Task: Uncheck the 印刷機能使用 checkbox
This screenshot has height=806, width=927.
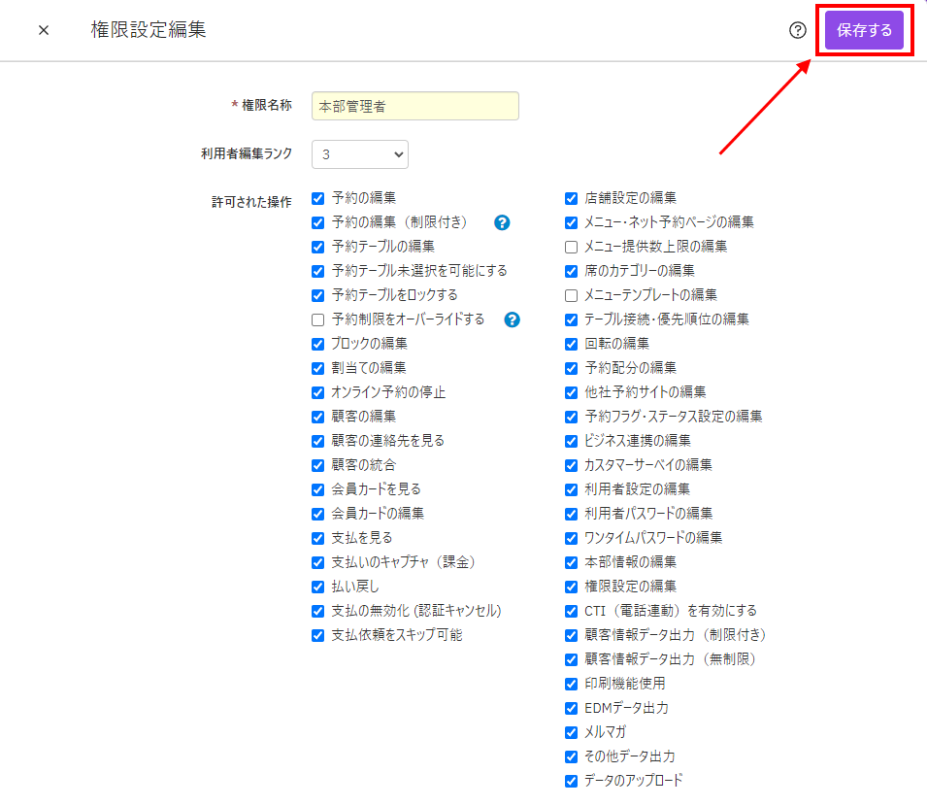Action: point(571,684)
